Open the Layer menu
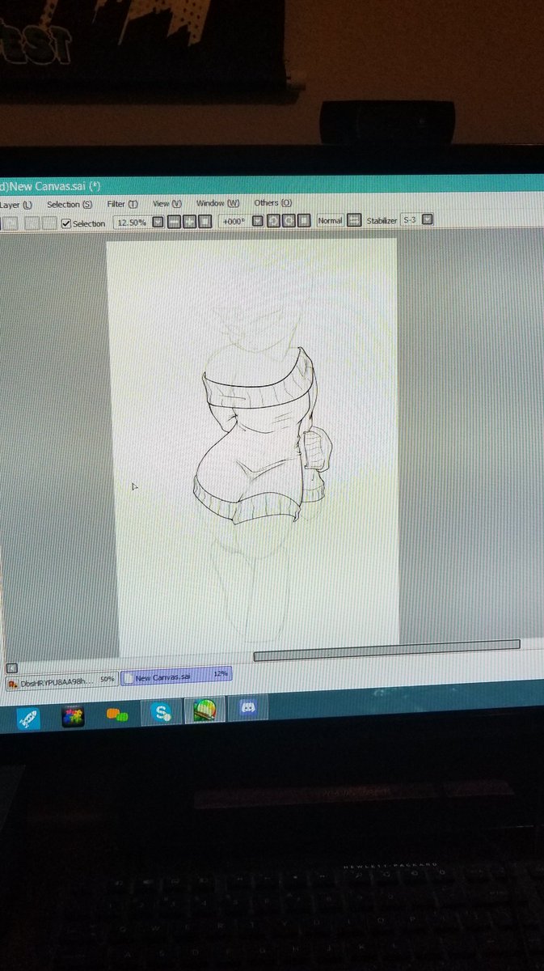This screenshot has height=971, width=544. (x=15, y=206)
